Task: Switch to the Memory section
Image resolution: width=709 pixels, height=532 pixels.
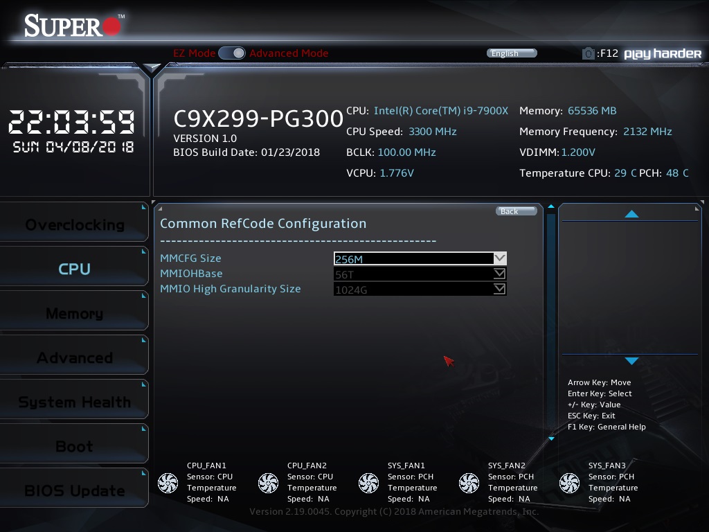Action: point(74,313)
